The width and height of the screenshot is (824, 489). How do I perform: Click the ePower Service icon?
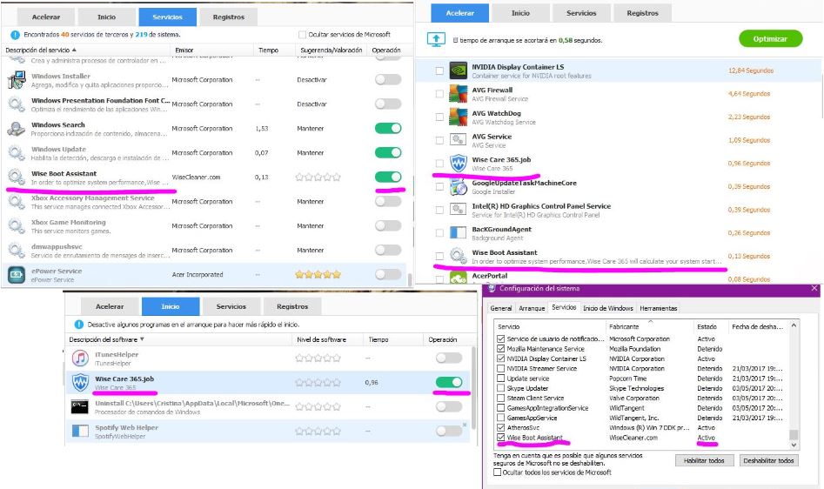(17, 275)
